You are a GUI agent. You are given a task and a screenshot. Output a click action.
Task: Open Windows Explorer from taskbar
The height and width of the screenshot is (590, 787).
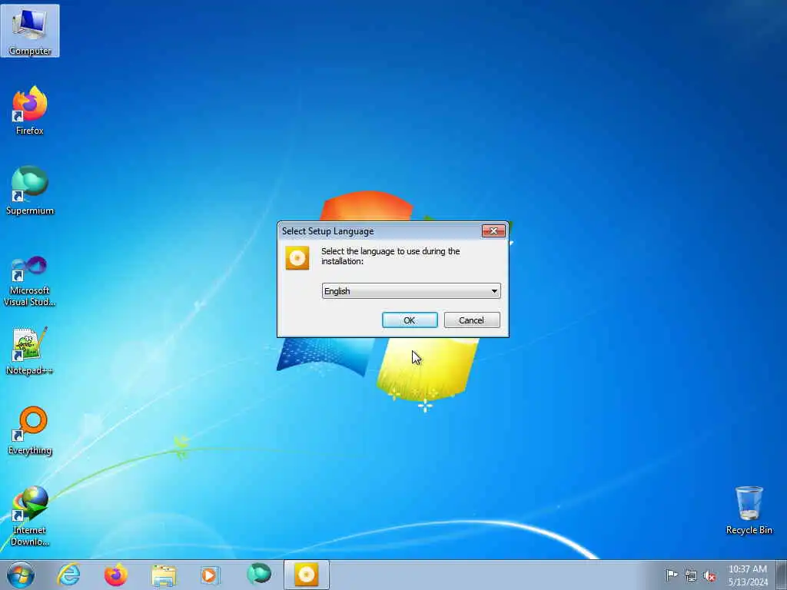(164, 575)
